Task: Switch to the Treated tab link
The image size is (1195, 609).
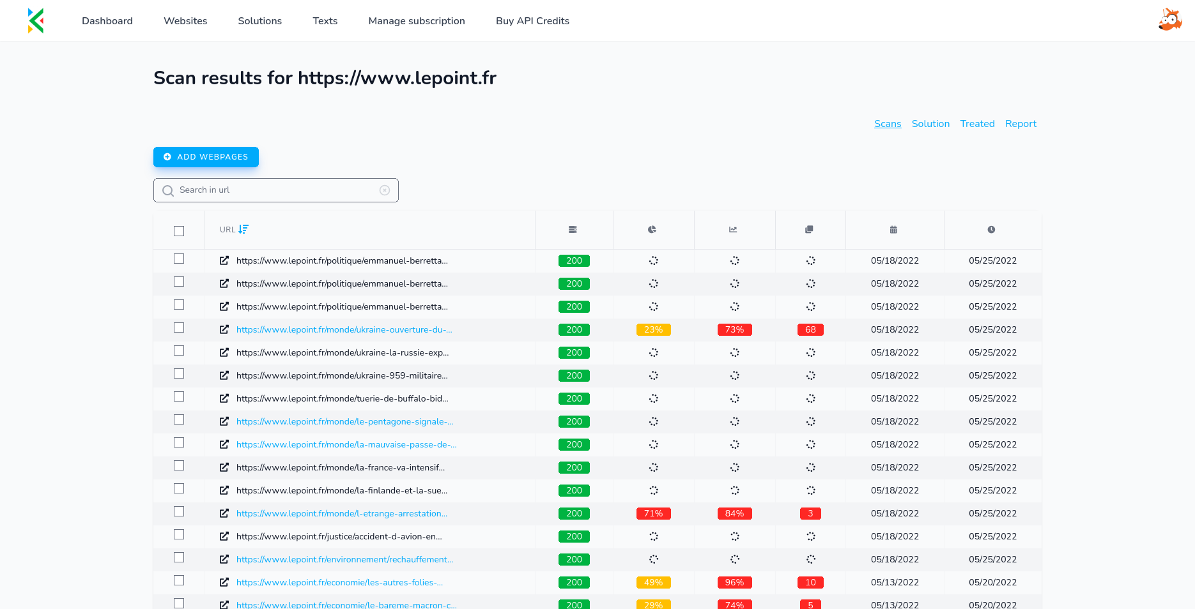Action: tap(977, 124)
